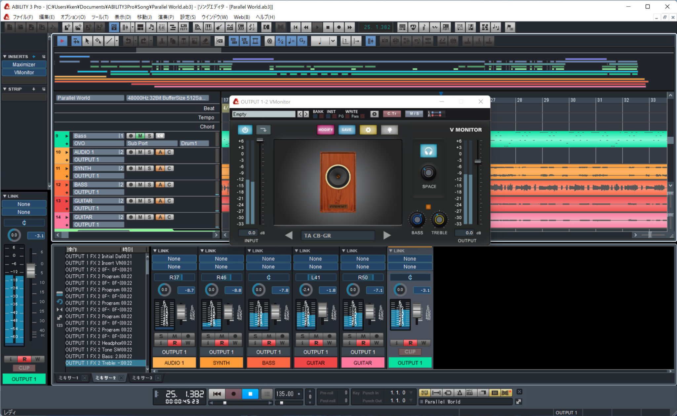Screen dimensions: 677x416
Task: Click the F0F7 sysex editor icon in the left toolbar
Action: [x=184, y=27]
